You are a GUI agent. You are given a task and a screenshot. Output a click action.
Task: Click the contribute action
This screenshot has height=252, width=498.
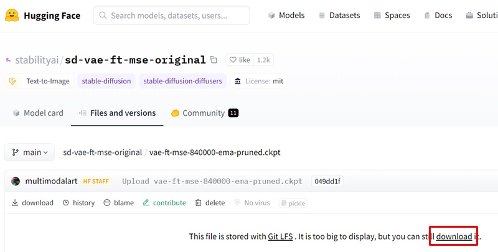164,203
